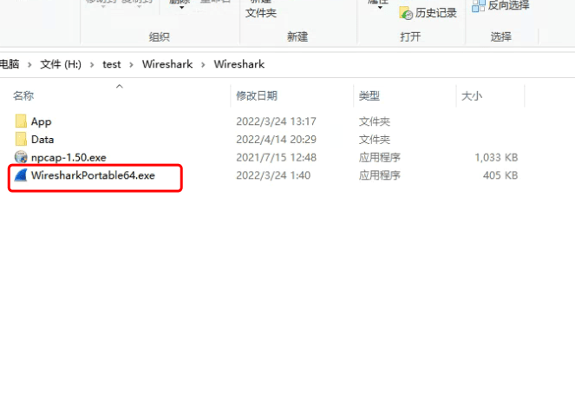The image size is (575, 394).
Task: Click the date 2022/4/14 20:29
Action: tap(276, 140)
